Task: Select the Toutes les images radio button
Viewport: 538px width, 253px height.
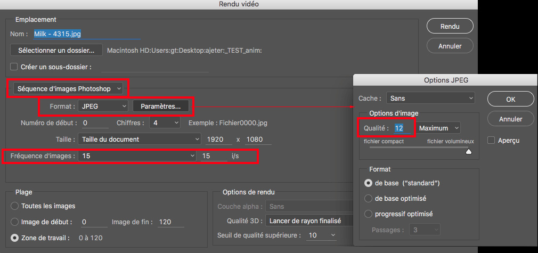Action: point(14,206)
